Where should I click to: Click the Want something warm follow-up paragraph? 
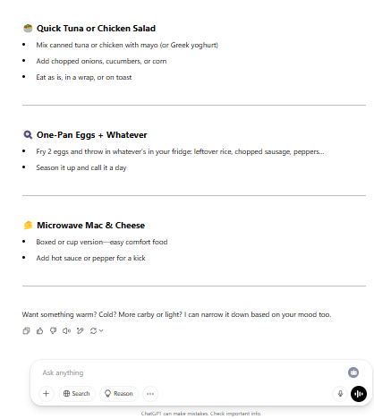[x=176, y=314]
